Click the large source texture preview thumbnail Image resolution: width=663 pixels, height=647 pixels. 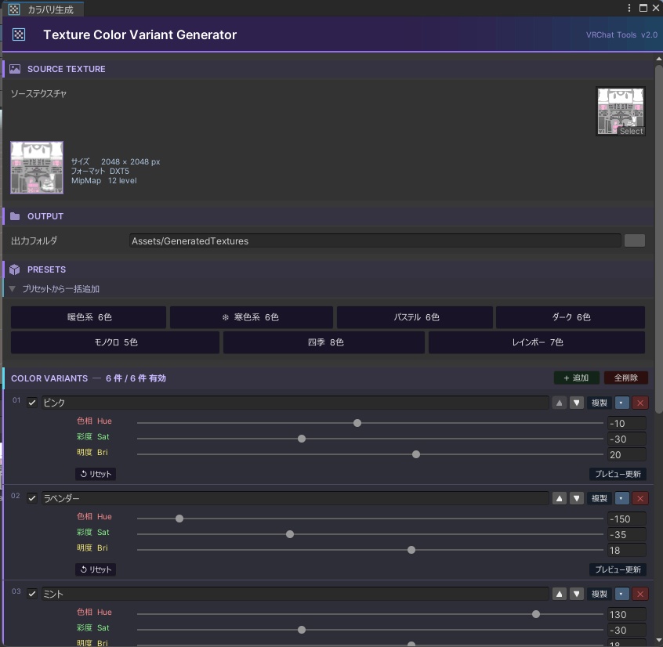point(37,168)
